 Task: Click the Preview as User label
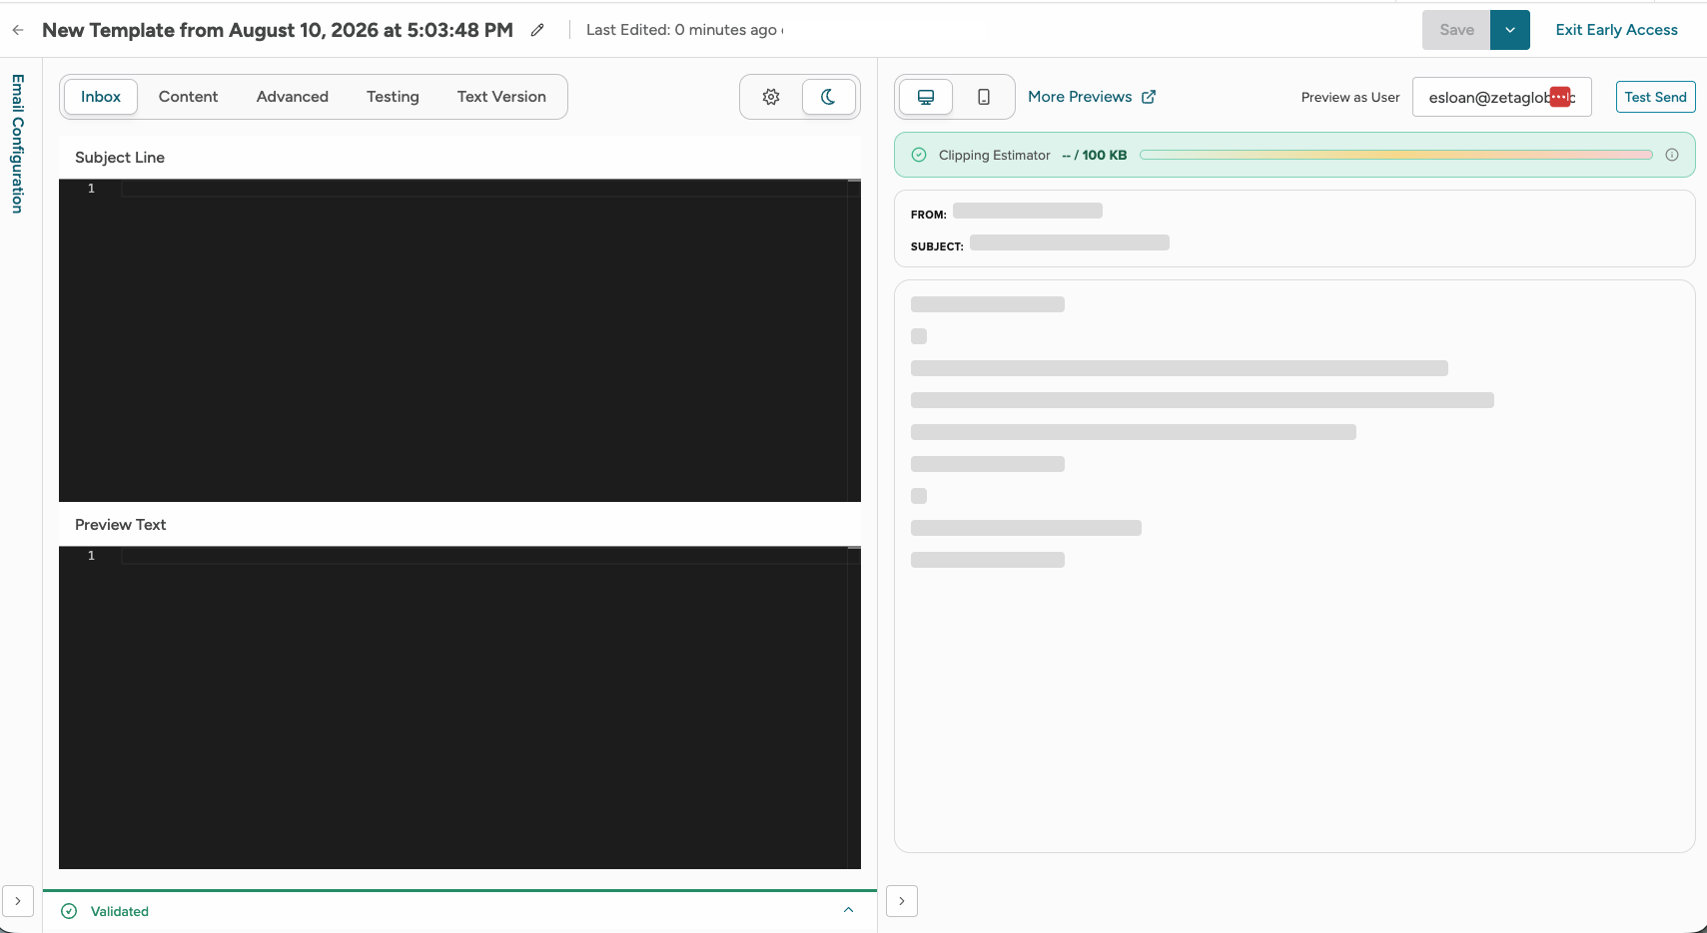(1350, 97)
